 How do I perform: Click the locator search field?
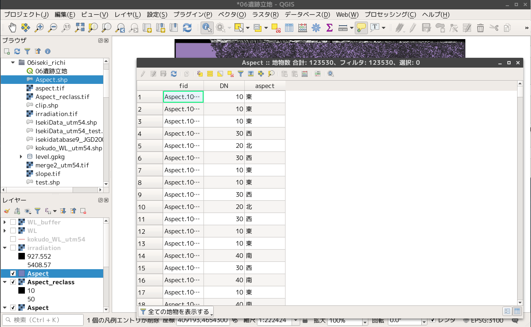click(x=42, y=320)
